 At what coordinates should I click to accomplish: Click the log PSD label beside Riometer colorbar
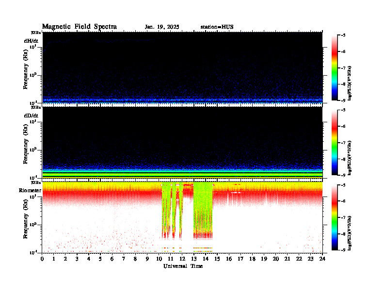[350, 232]
